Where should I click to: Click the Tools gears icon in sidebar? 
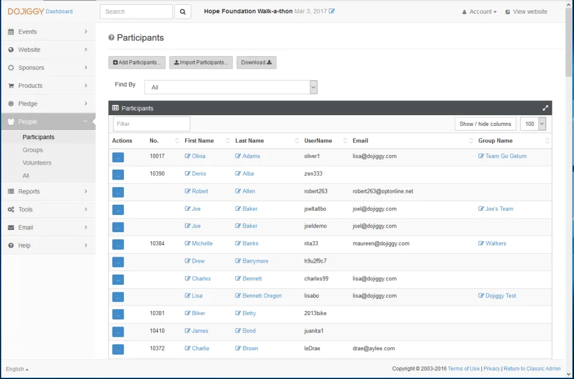coord(11,209)
